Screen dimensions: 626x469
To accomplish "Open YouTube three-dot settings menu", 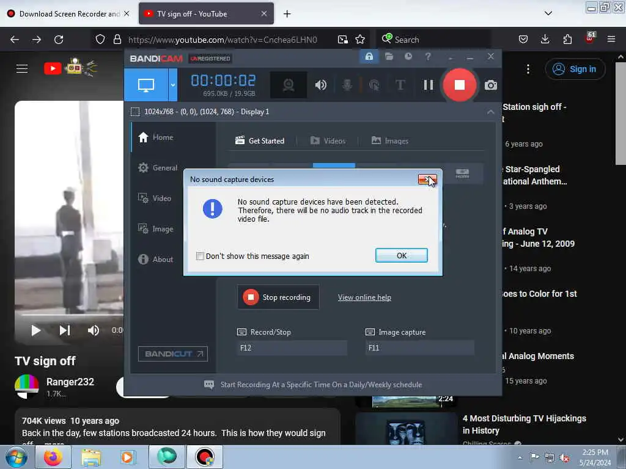I will 528,69.
